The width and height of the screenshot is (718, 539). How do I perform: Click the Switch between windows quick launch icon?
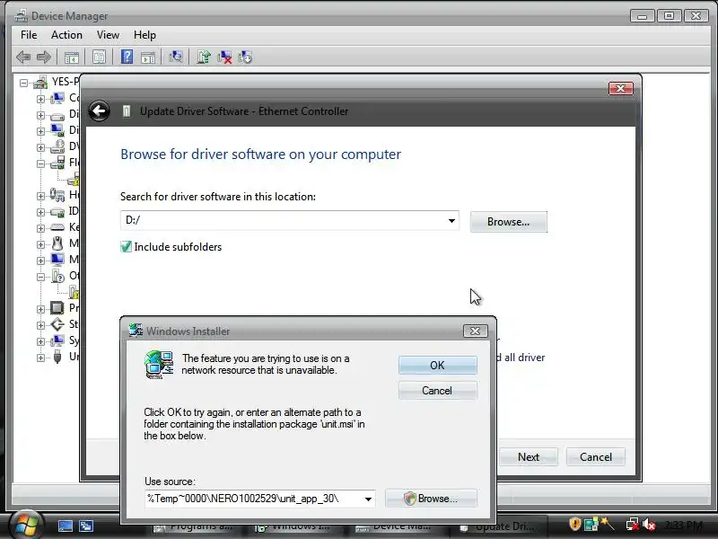coord(86,526)
